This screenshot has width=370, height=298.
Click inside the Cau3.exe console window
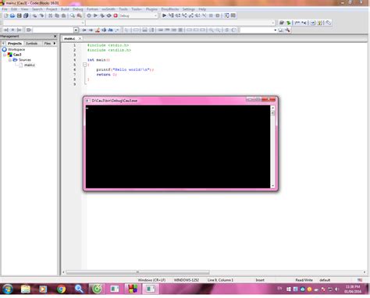(178, 147)
